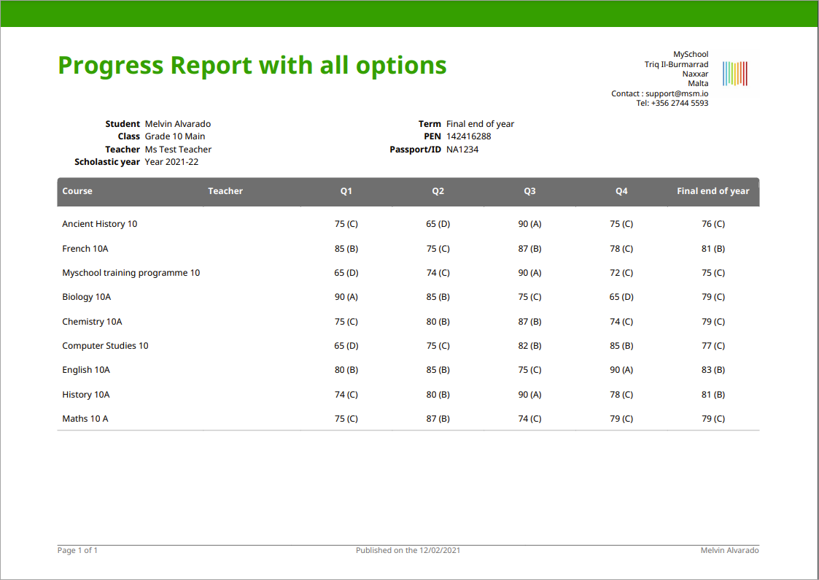
Task: Click English 10A Q4 grade 90 (A)
Action: 621,370
